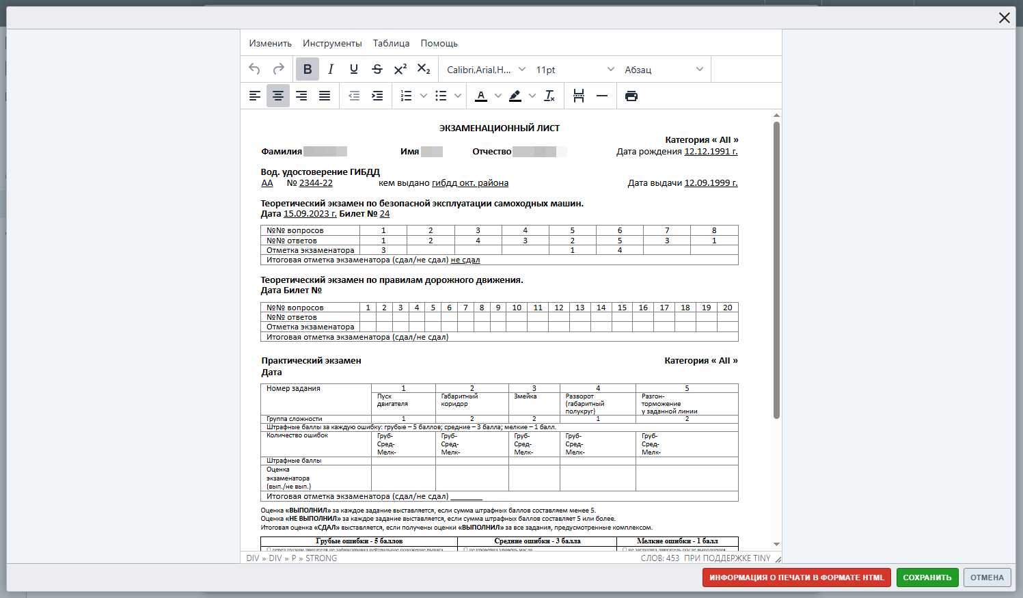Click the Группа сложности row label

click(294, 419)
